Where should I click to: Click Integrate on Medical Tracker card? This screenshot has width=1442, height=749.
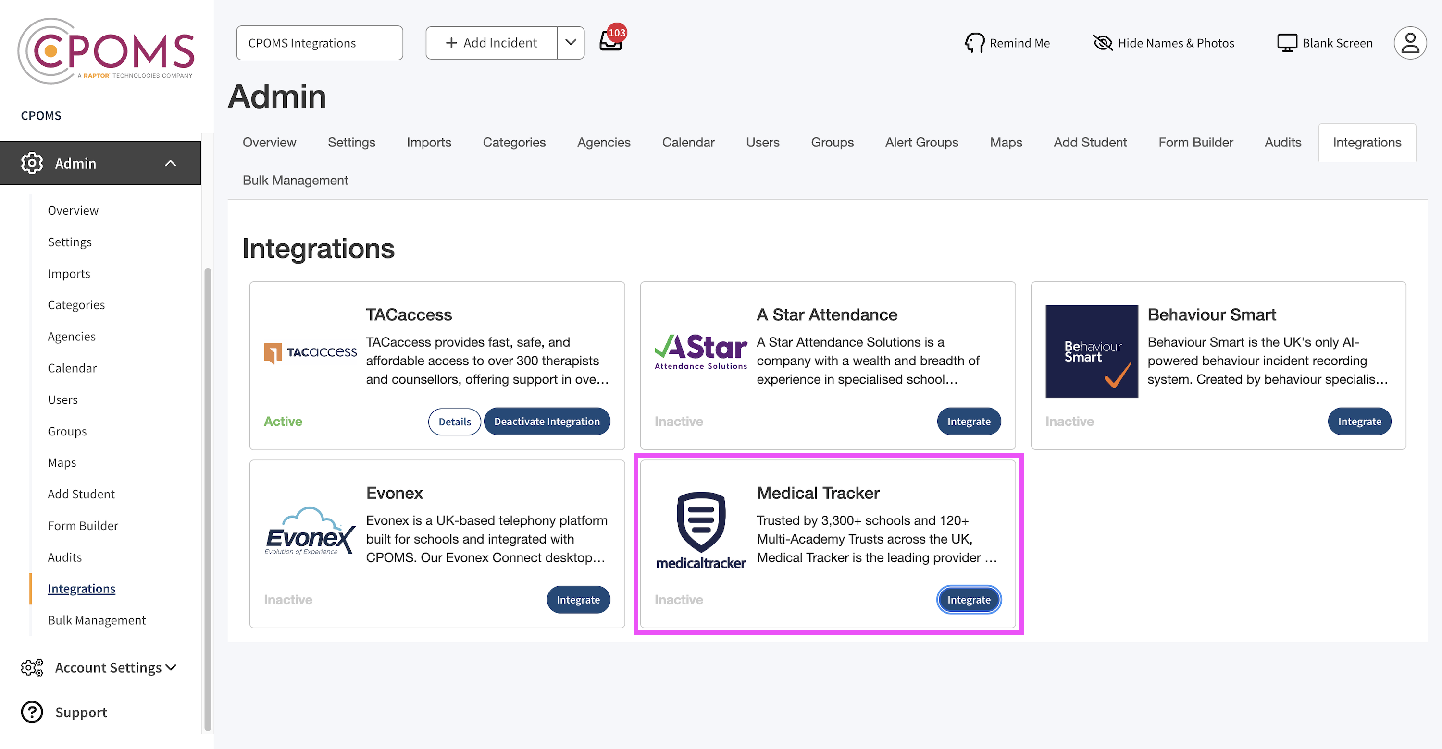coord(969,600)
